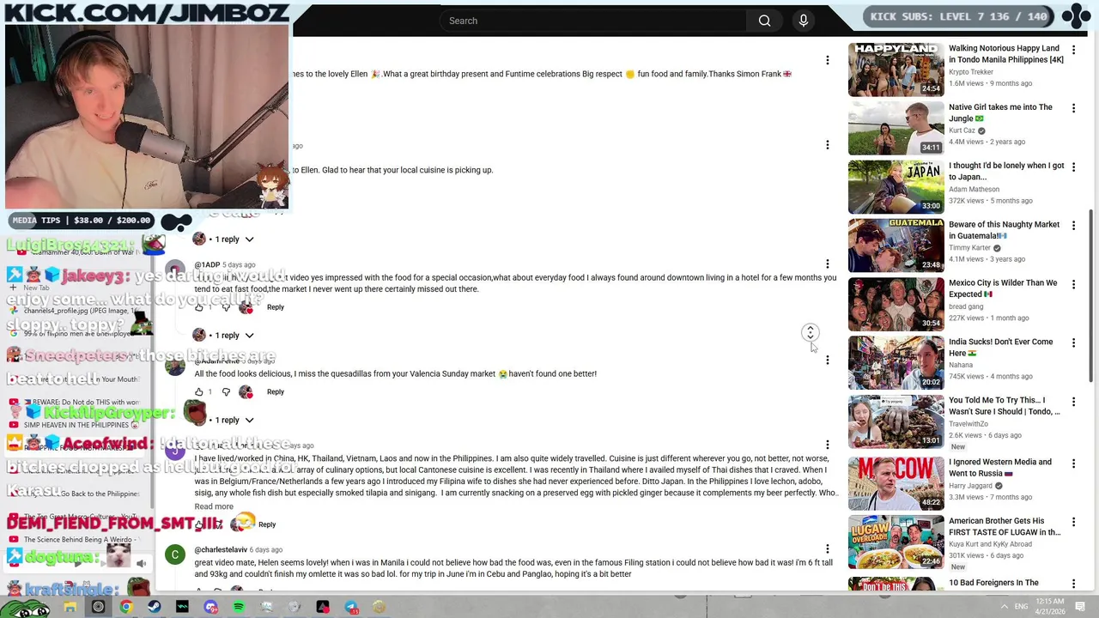Open @charlestelaviv commenter profile
Image resolution: width=1099 pixels, height=618 pixels.
click(221, 550)
